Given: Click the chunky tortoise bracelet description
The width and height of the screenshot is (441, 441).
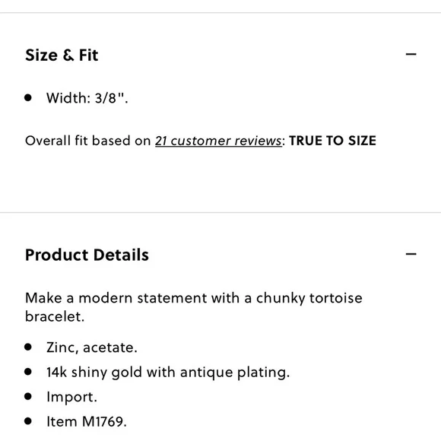Looking at the screenshot, I should [x=193, y=307].
